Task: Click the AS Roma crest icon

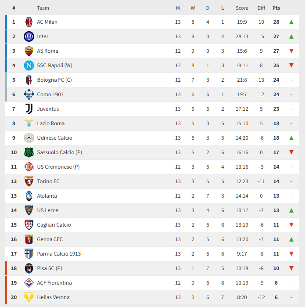Action: (29, 51)
